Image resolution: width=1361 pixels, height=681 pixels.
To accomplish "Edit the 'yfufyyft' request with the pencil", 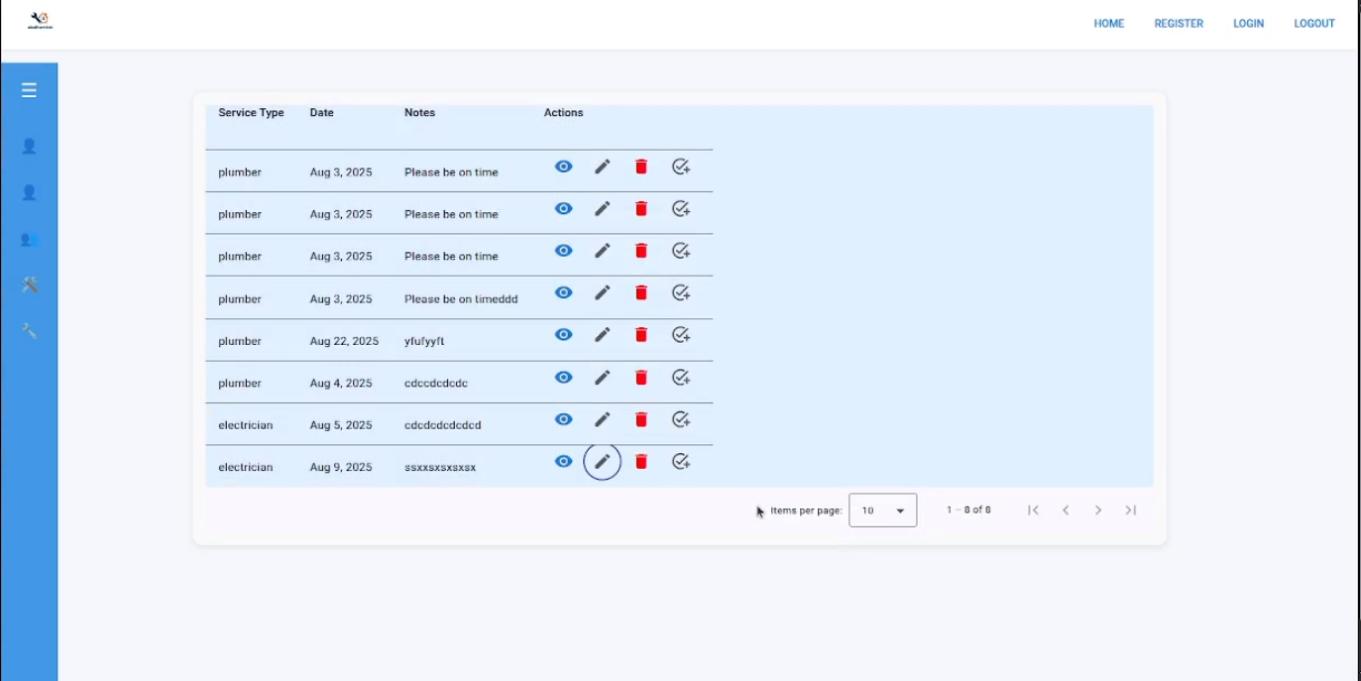I will [x=602, y=334].
